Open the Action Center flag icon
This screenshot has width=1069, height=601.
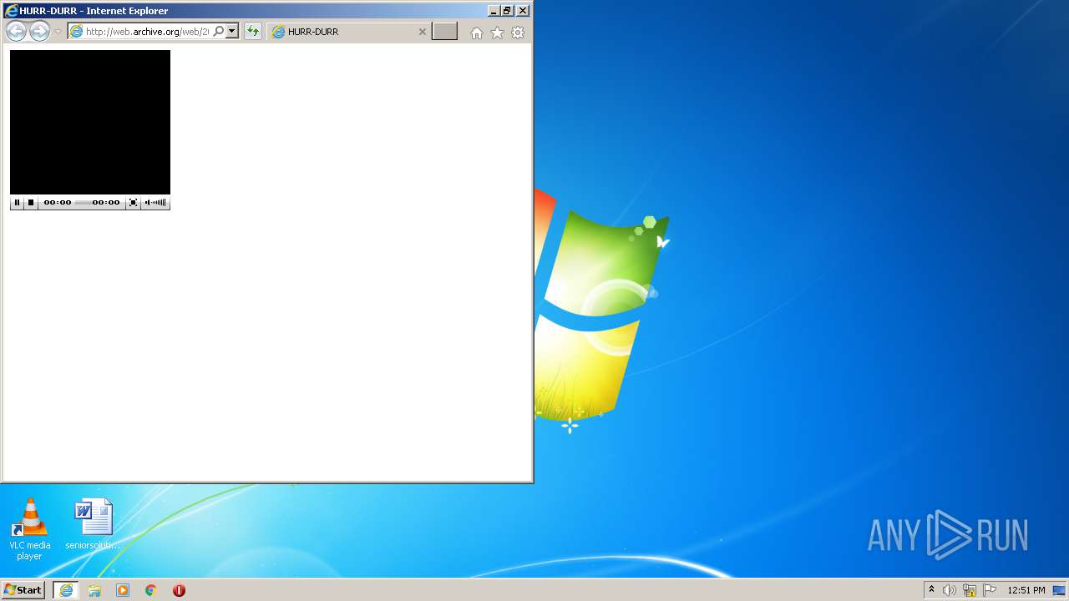990,590
